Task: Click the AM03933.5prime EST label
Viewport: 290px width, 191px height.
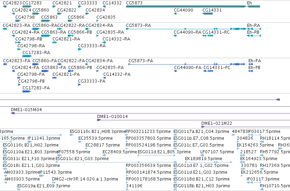Action: click(22, 179)
